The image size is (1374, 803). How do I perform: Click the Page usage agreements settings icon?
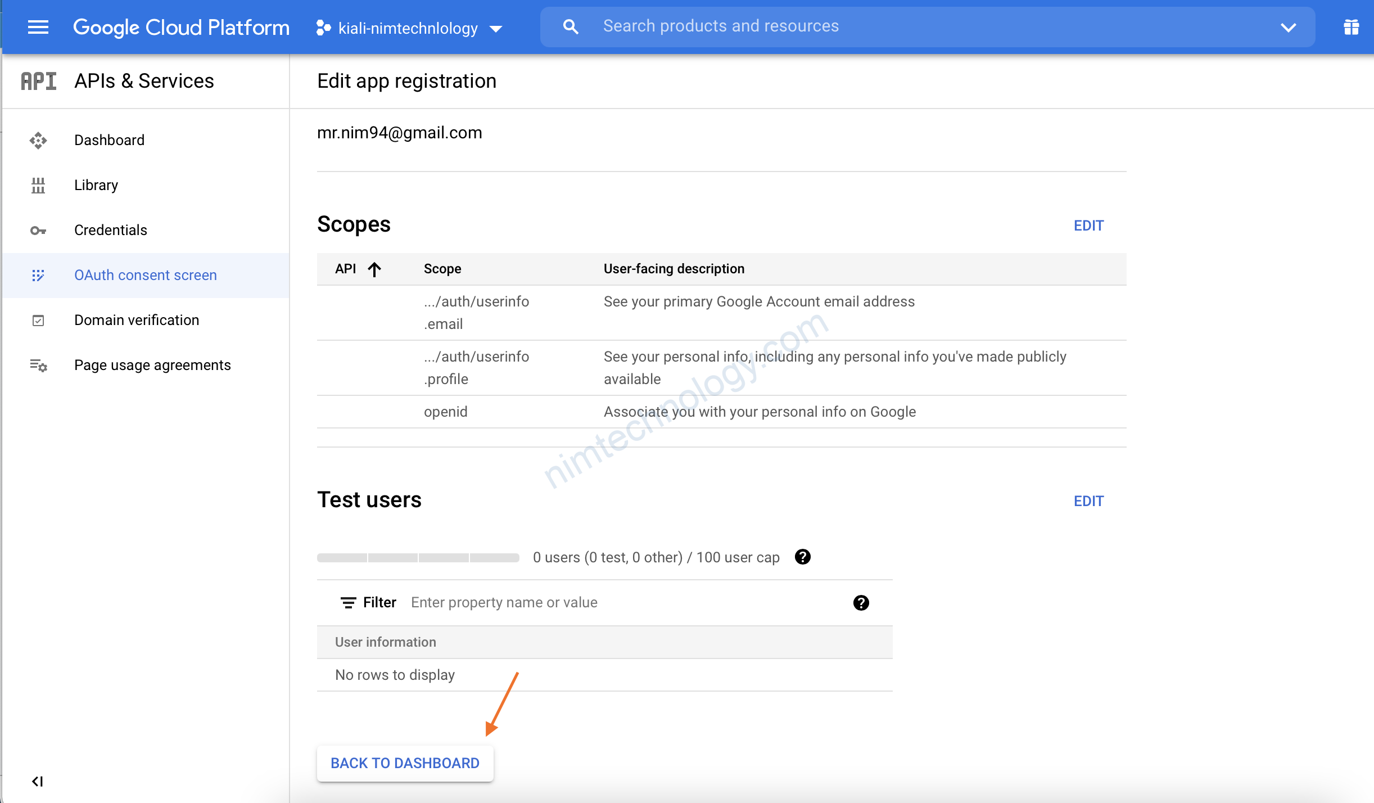pos(38,366)
